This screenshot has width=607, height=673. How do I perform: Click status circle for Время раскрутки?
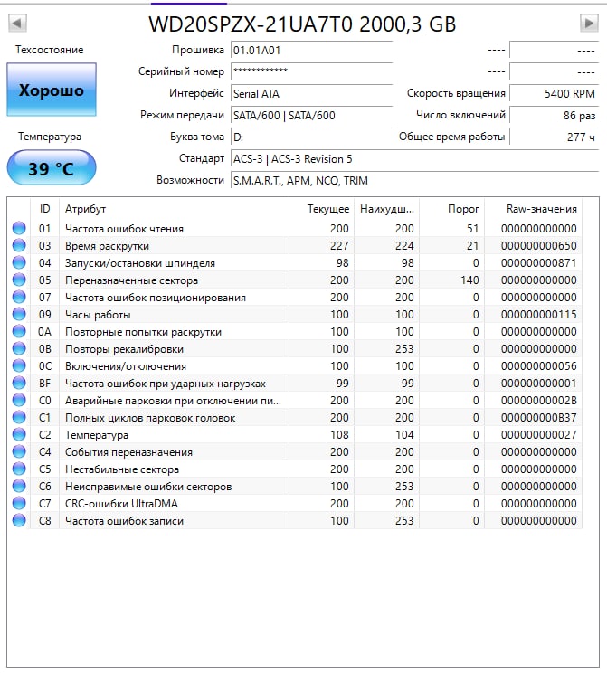[19, 245]
